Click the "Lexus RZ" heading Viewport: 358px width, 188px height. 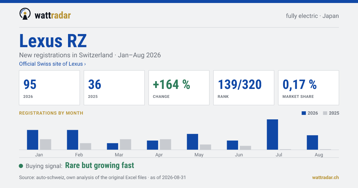point(53,41)
